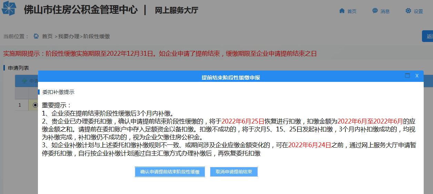Click 确认申请提前结束阶段性缓缴 button
The image size is (433, 194).
pyautogui.click(x=170, y=172)
